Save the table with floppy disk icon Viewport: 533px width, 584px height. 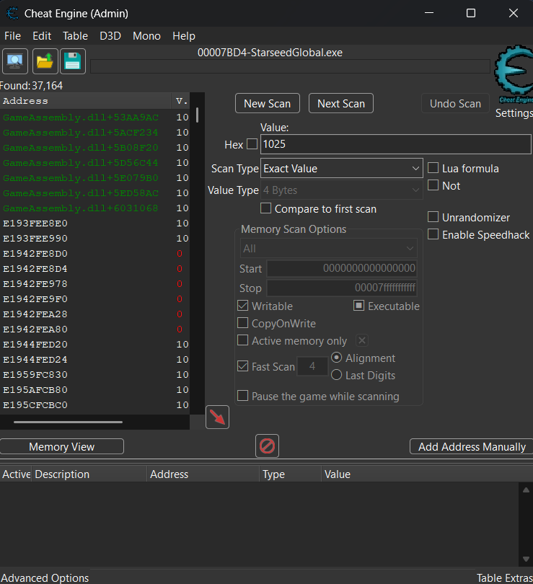72,61
